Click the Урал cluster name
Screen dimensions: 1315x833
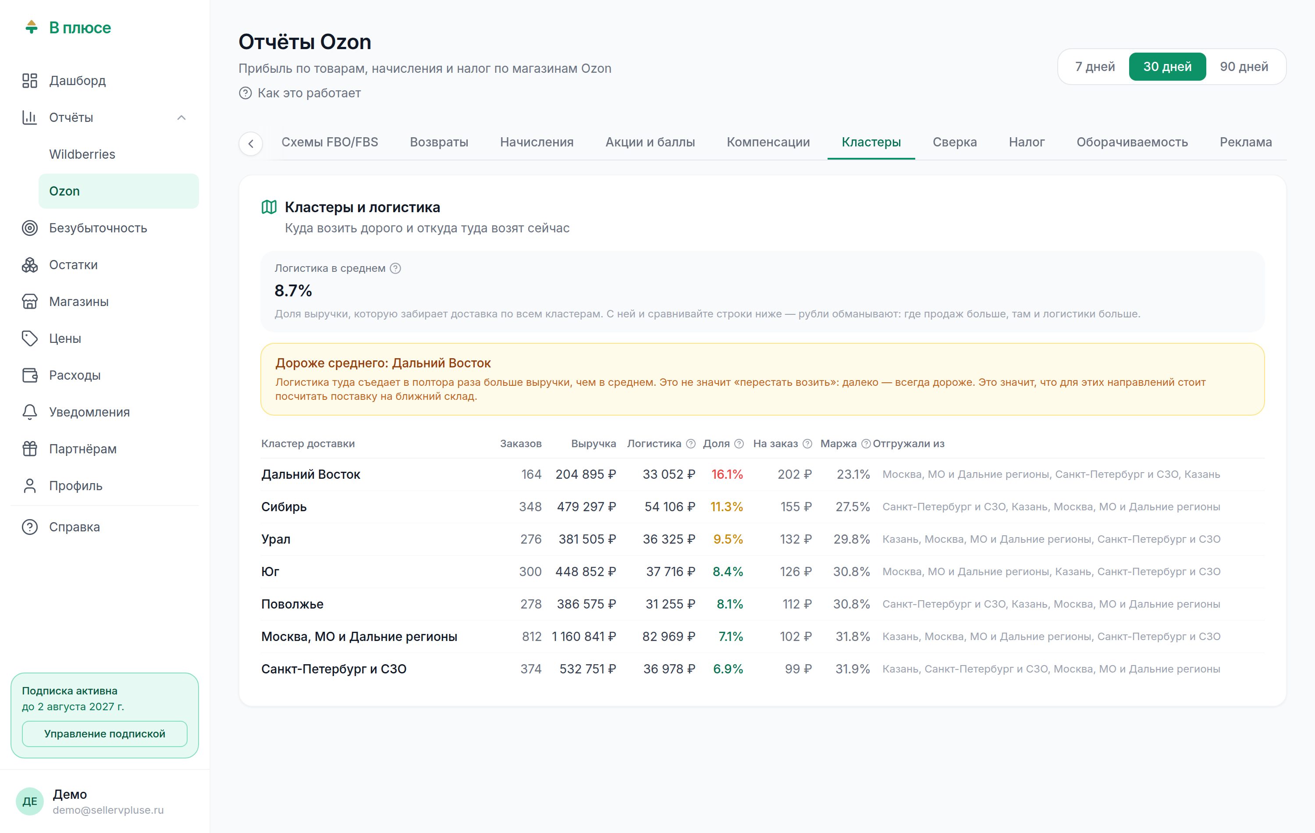pos(276,539)
